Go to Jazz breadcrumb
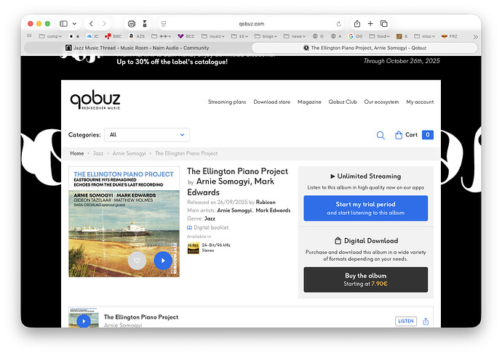Screen dimensions: 502x355 (x=98, y=153)
